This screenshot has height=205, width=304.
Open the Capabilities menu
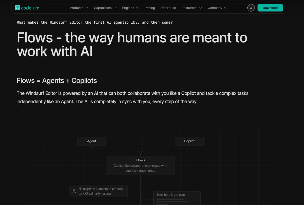click(x=105, y=8)
